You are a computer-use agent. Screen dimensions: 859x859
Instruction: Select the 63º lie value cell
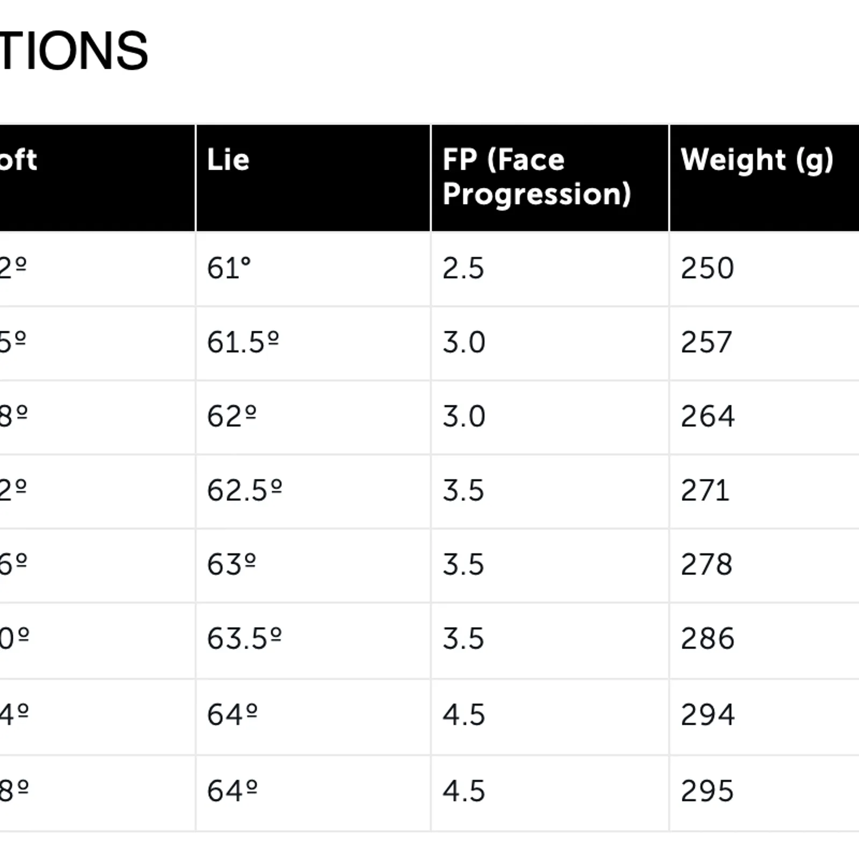(x=232, y=564)
